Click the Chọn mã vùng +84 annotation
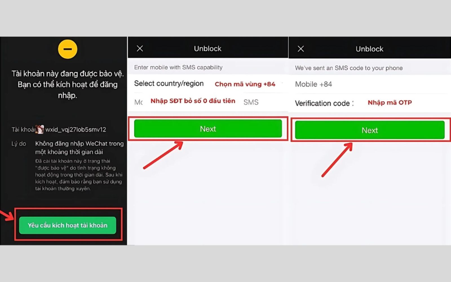Viewport: 451px width, 282px height. point(245,84)
